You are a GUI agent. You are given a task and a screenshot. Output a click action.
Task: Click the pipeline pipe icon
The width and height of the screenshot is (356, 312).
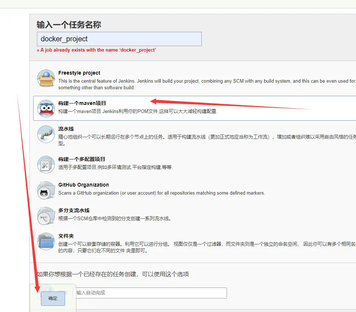pyautogui.click(x=46, y=134)
